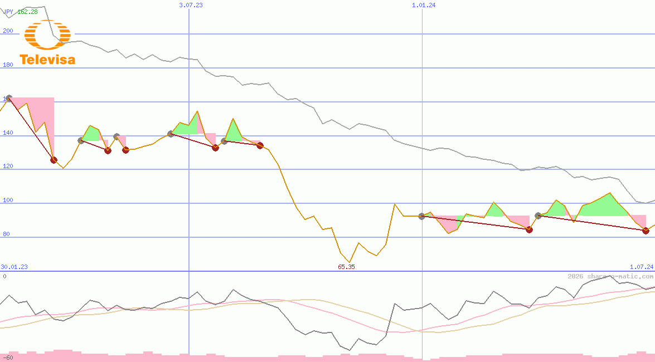This screenshot has width=655, height=362.
Task: Select the 30.01.23 start date label
Action: click(14, 267)
